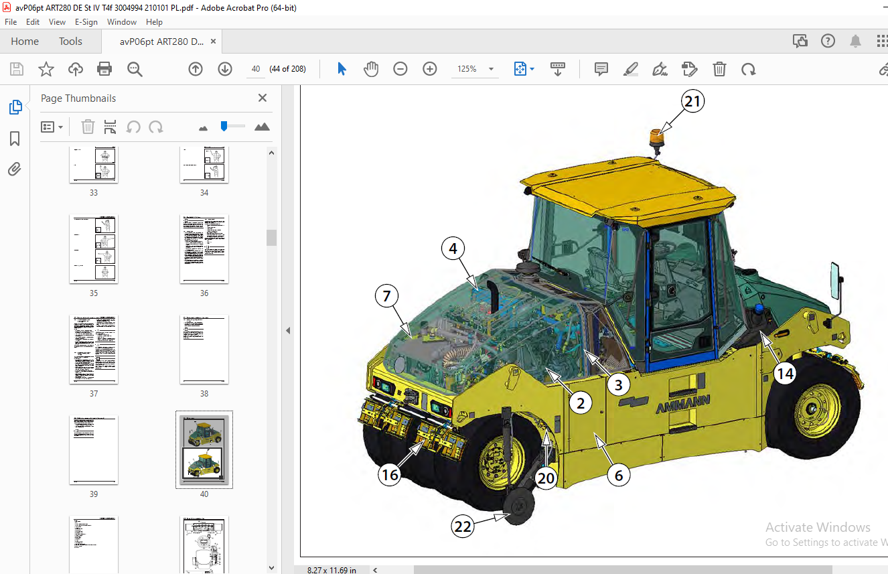Print the document with the printer icon
Screen dimensions: 888x574
click(104, 69)
